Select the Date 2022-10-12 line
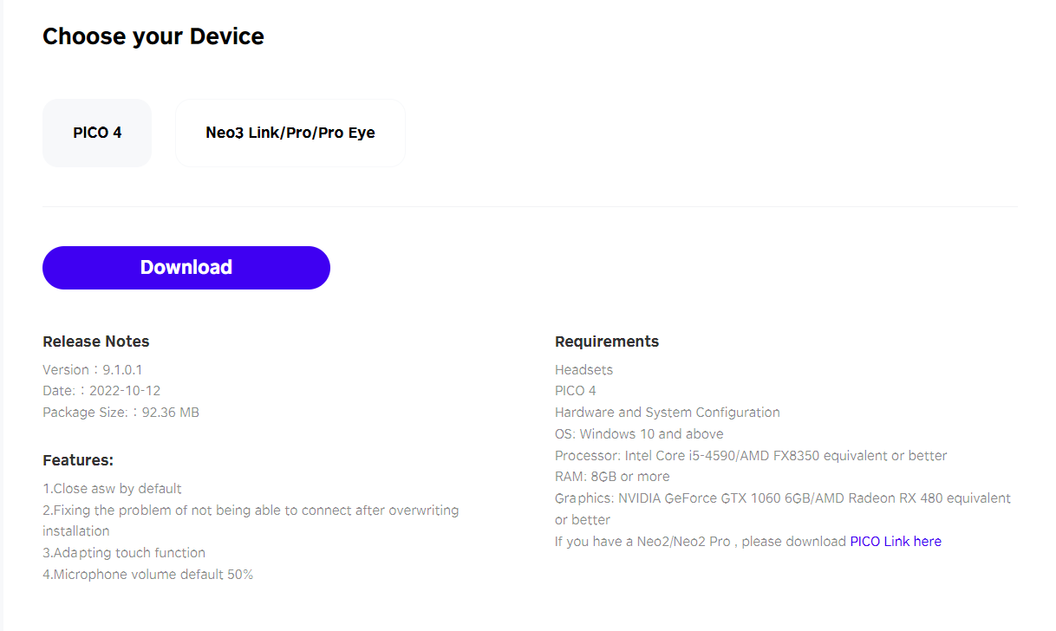1056x631 pixels. (x=101, y=391)
